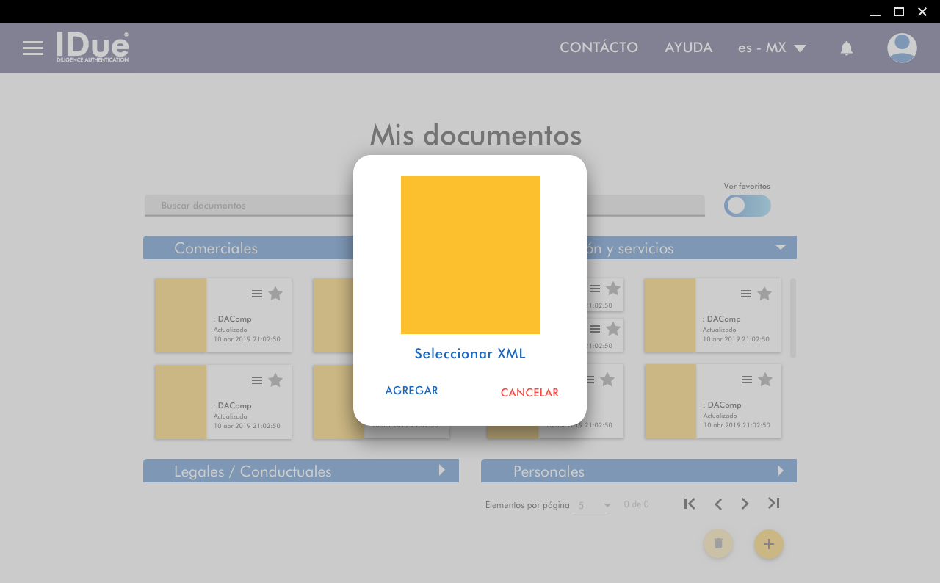Image resolution: width=940 pixels, height=583 pixels.
Task: Open the CONTÁCTO menu item
Action: (x=599, y=48)
